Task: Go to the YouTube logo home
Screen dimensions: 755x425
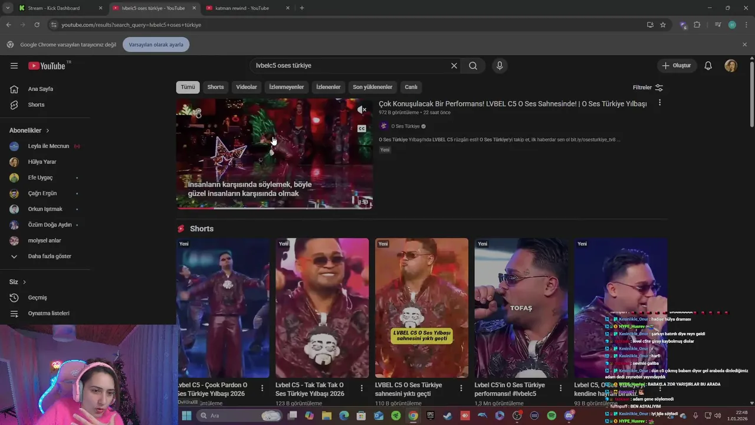Action: tap(46, 66)
